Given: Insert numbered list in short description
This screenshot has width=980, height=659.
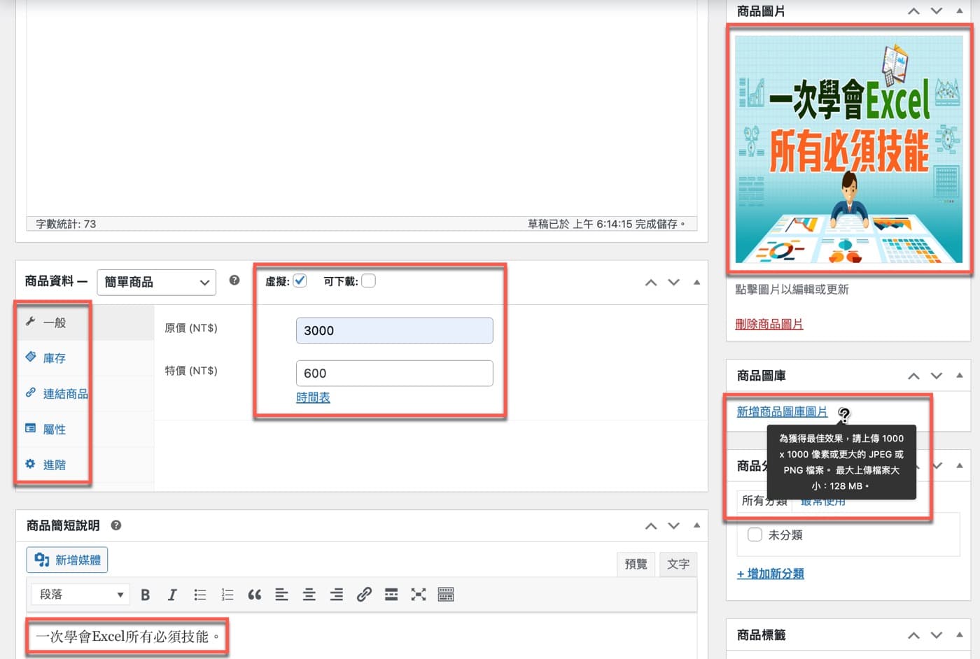Looking at the screenshot, I should pos(227,595).
